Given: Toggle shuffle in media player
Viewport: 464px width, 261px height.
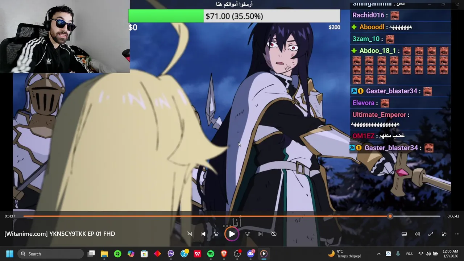Looking at the screenshot, I should point(190,234).
